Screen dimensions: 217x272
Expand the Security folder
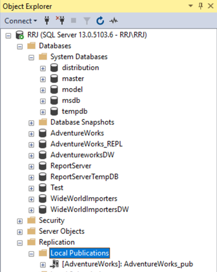pyautogui.click(x=20, y=221)
